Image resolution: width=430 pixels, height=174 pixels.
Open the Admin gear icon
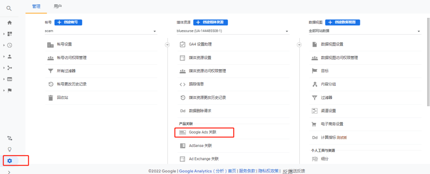point(10,160)
